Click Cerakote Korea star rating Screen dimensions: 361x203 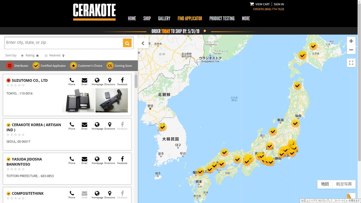pos(16,135)
